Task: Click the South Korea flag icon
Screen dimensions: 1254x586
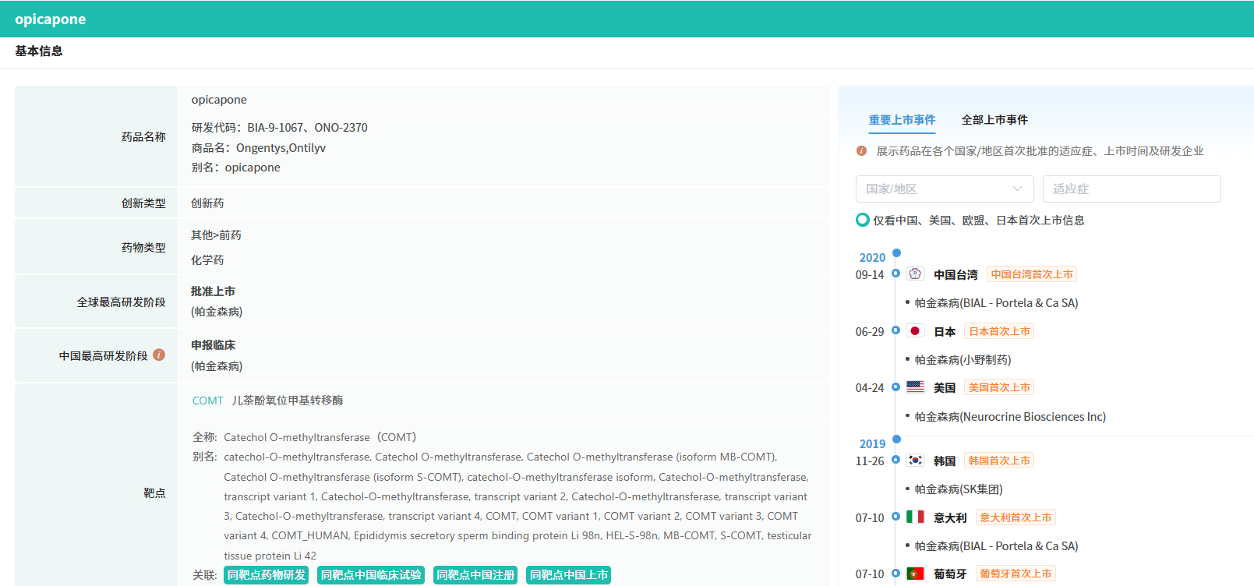Action: [916, 461]
